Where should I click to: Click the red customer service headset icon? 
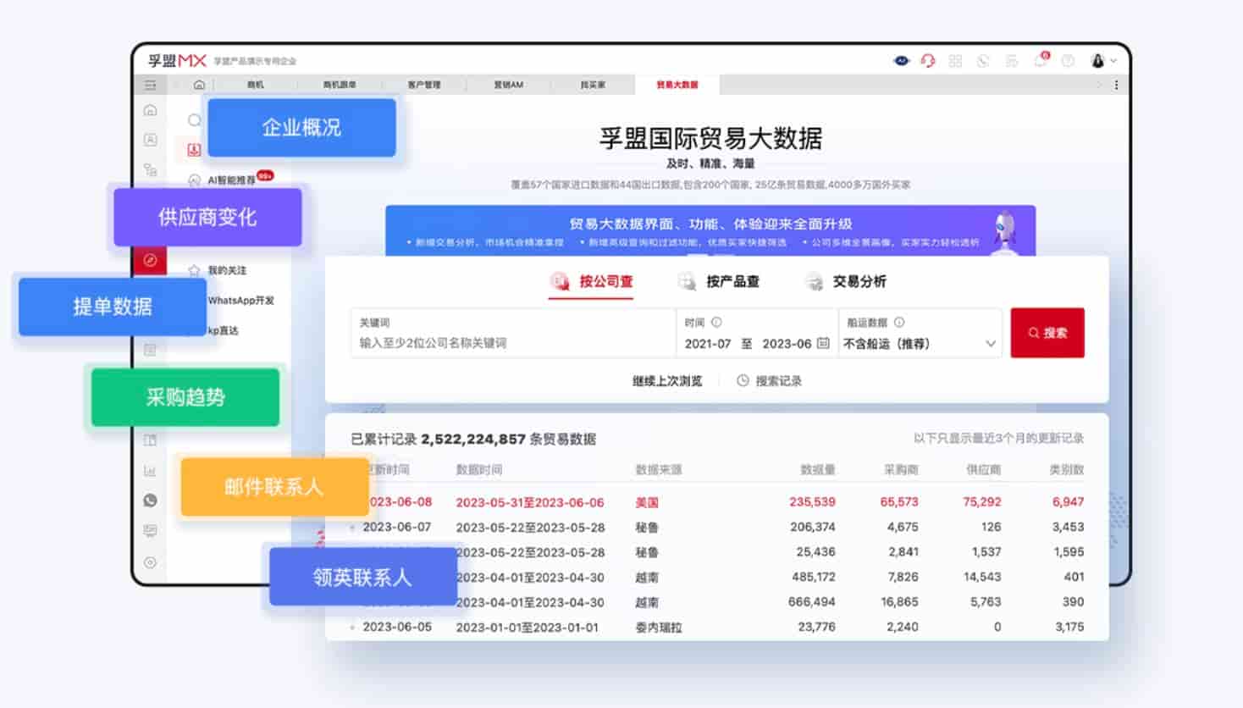click(928, 61)
